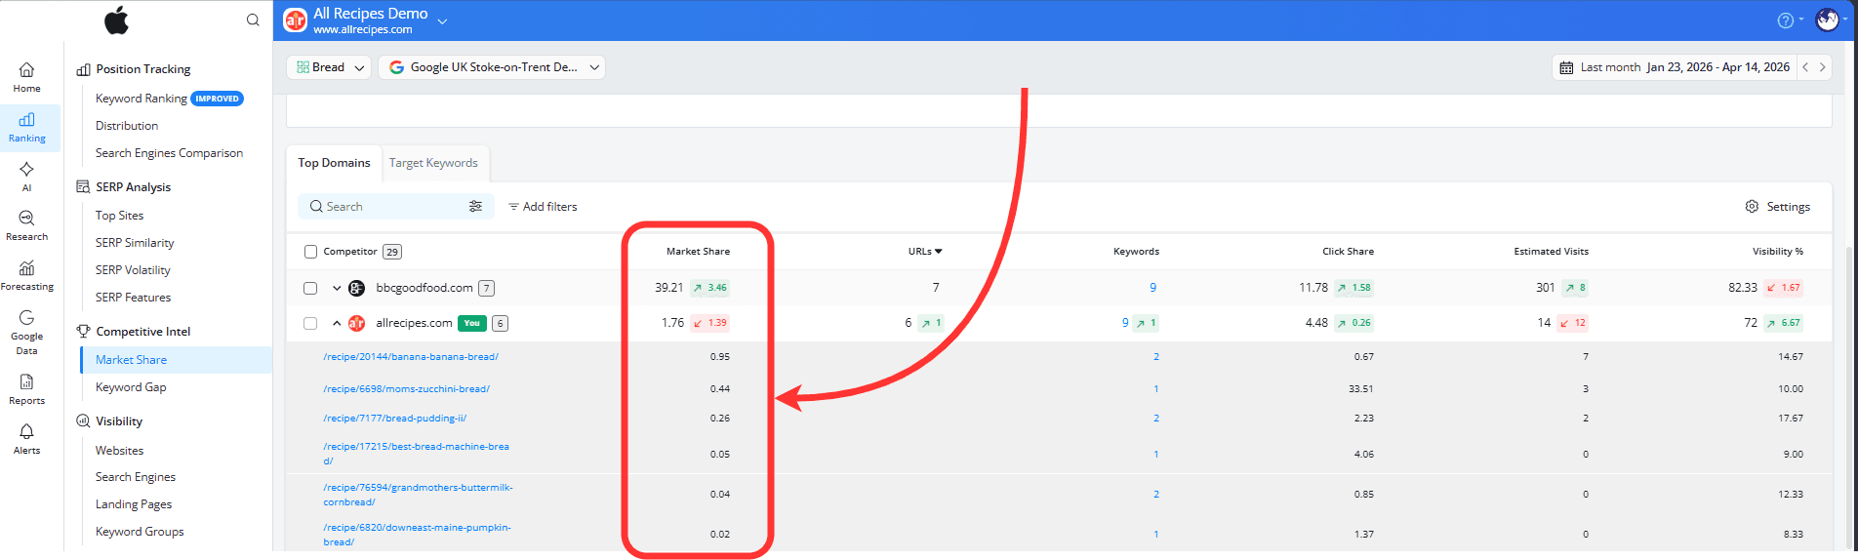Click Add filters button
The height and width of the screenshot is (560, 1858).
(x=543, y=207)
